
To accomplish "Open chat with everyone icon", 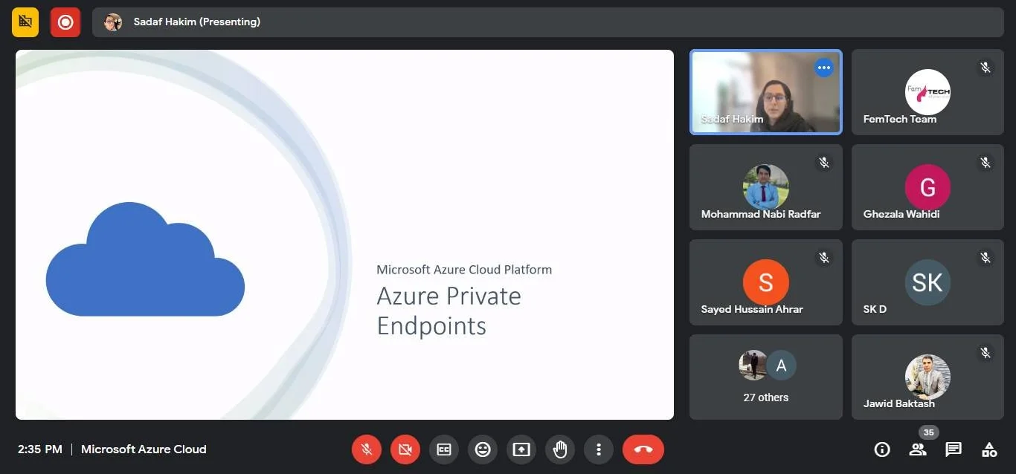I will [954, 449].
